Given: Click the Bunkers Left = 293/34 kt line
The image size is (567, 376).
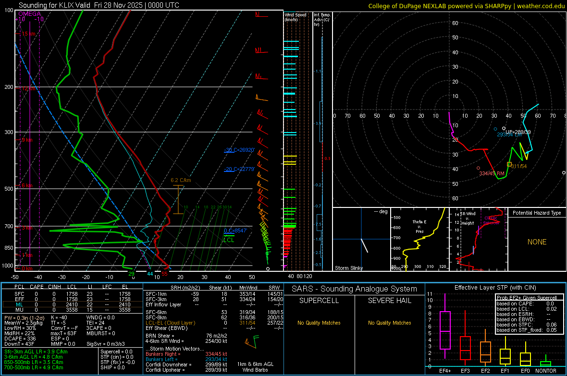Looking at the screenshot, I should [186, 359].
